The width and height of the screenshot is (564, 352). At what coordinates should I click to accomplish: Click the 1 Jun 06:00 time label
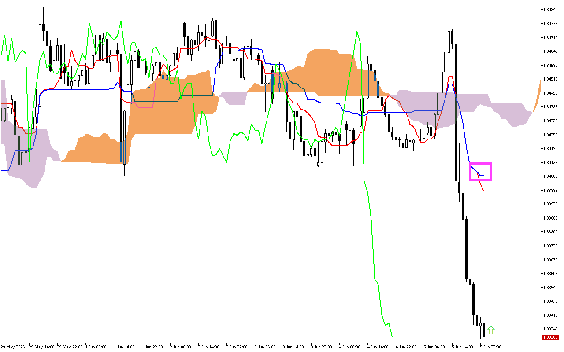coord(96,347)
